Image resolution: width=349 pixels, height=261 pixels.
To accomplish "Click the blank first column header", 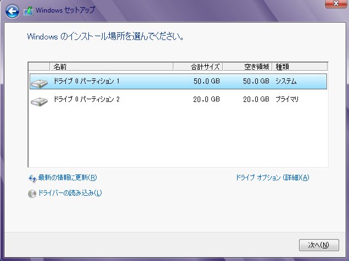I will point(39,66).
